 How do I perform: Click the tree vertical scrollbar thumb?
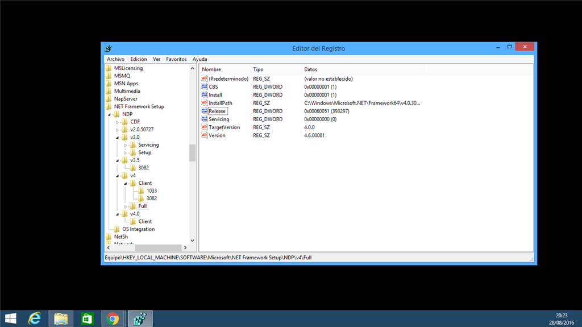tap(192, 153)
